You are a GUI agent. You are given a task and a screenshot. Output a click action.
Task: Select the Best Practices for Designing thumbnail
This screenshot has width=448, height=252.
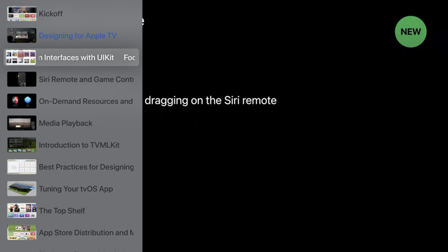click(22, 167)
